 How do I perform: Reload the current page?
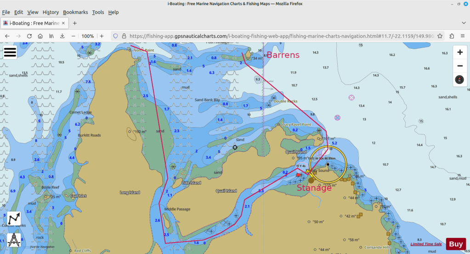click(x=29, y=36)
